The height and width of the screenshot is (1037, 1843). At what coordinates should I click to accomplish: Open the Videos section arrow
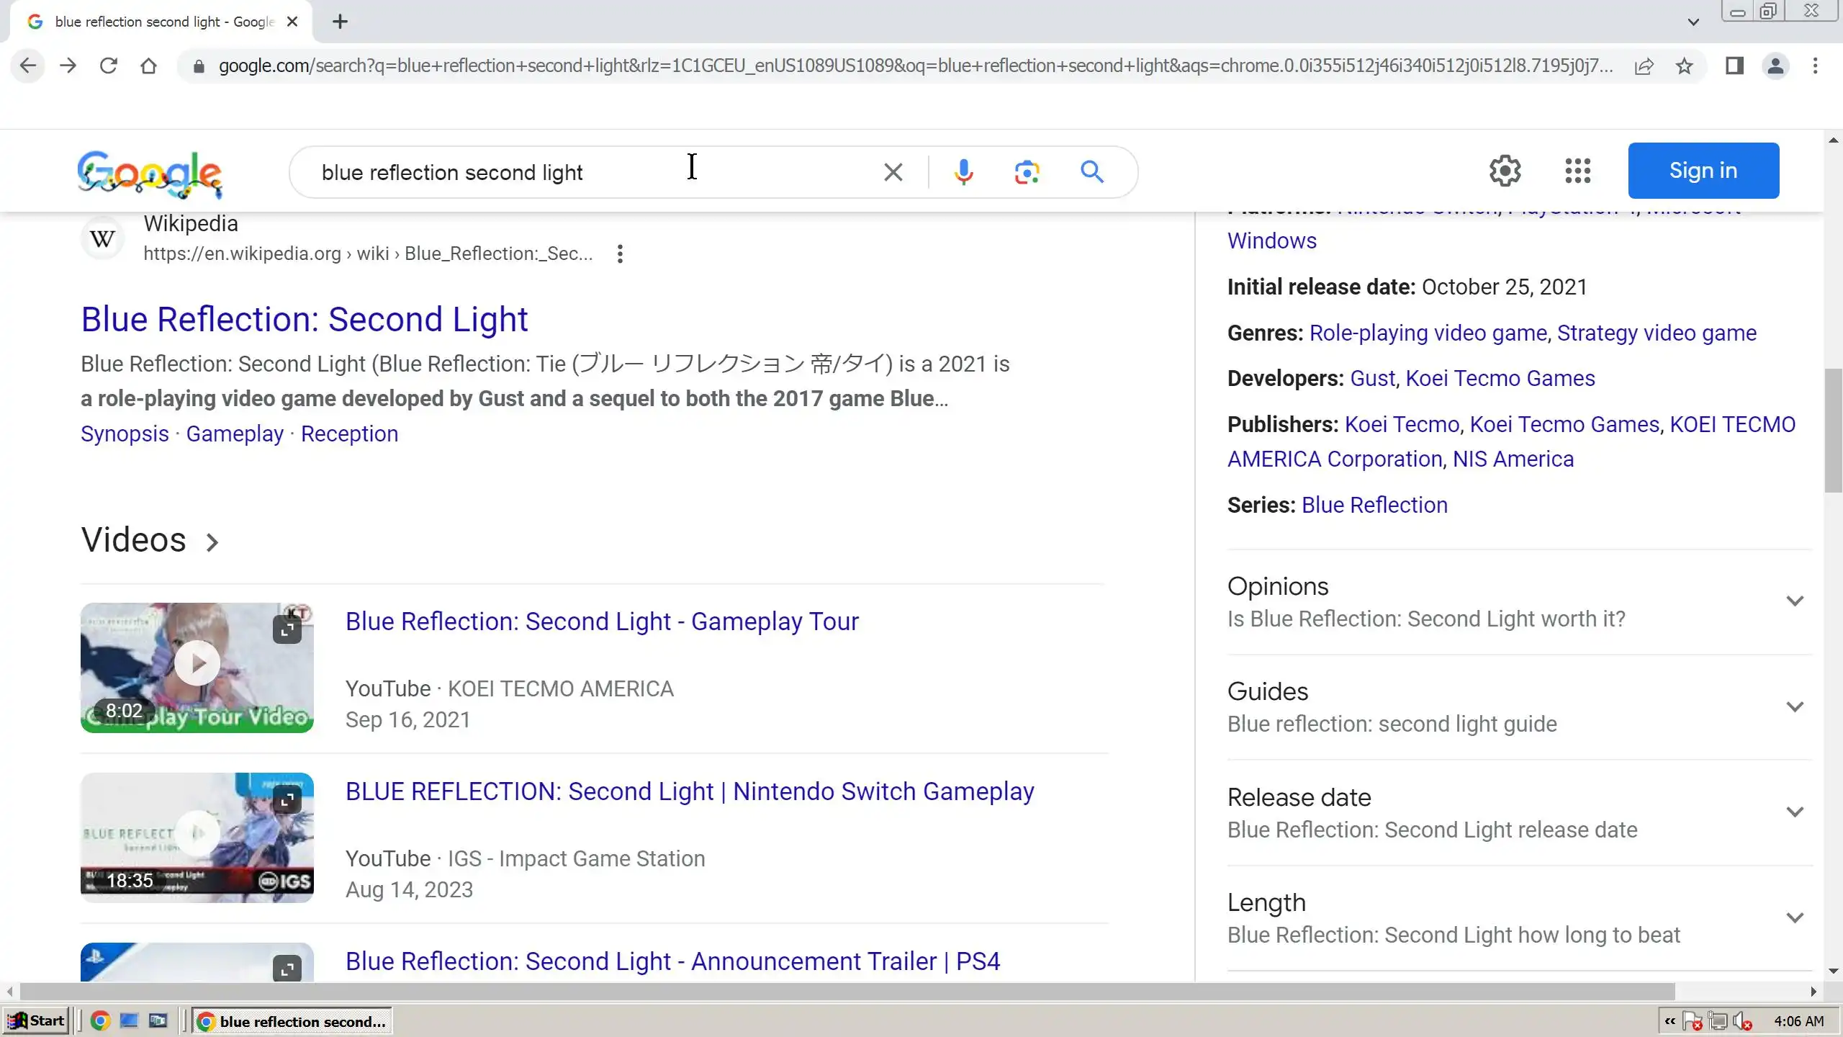pos(212,542)
